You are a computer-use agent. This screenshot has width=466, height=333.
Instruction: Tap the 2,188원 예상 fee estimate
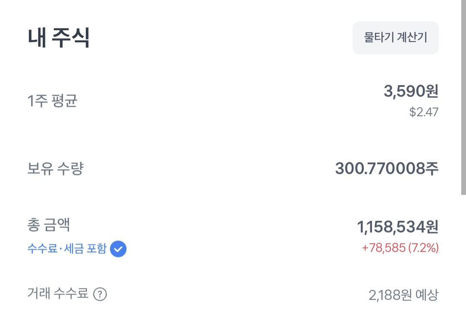[x=403, y=295]
